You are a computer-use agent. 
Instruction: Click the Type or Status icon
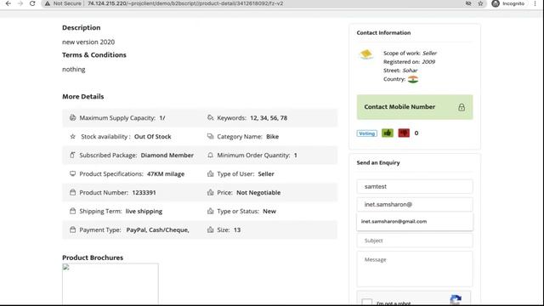pos(210,211)
